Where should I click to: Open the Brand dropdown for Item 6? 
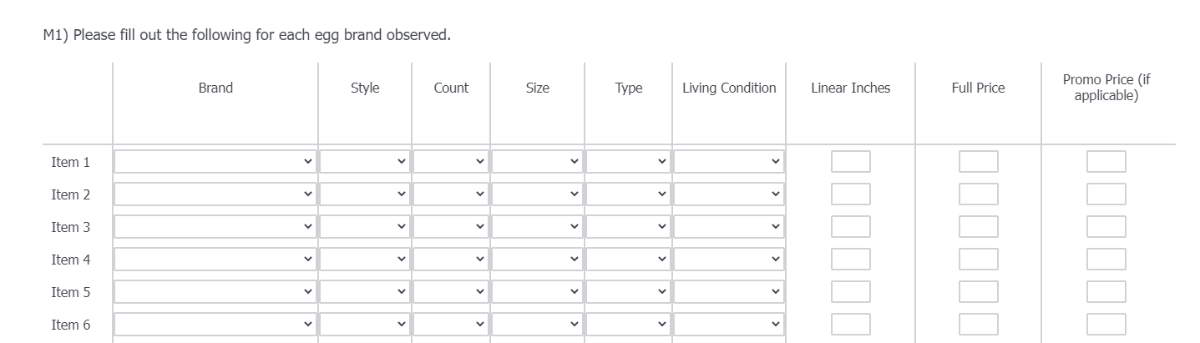[215, 325]
